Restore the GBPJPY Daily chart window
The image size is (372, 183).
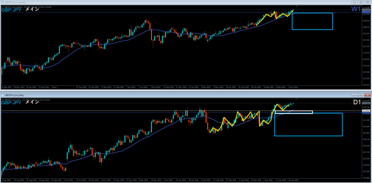point(361,95)
